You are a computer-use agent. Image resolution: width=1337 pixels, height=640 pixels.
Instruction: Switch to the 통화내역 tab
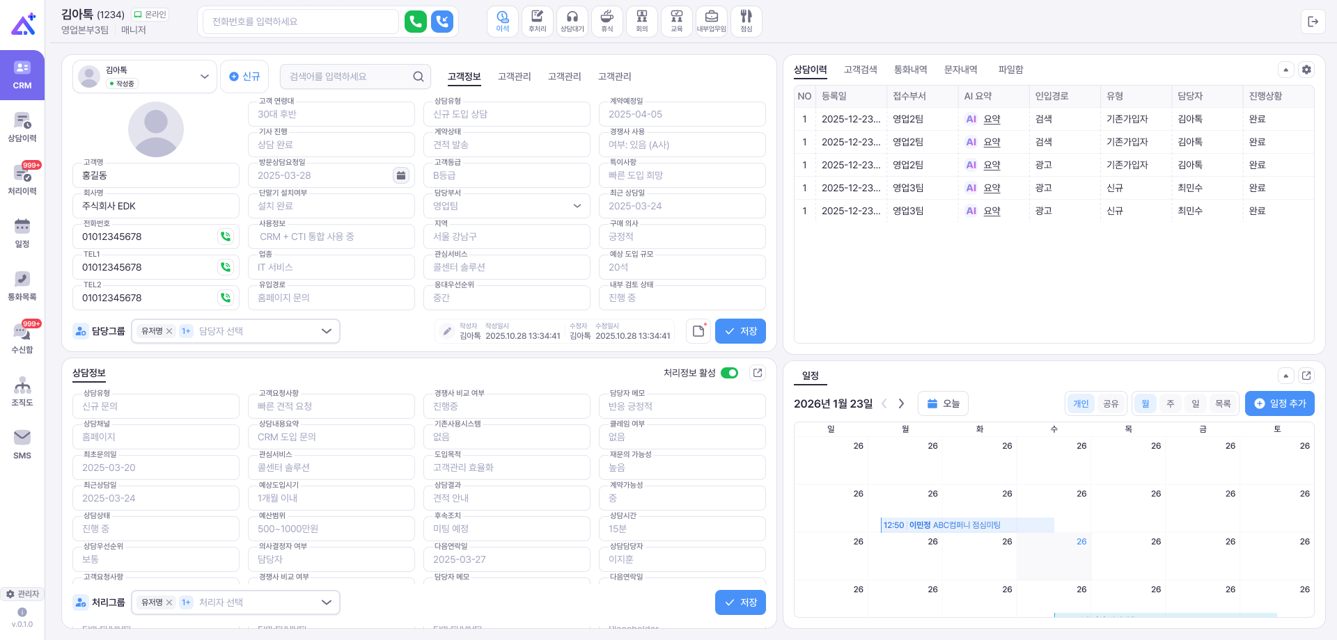(x=910, y=70)
